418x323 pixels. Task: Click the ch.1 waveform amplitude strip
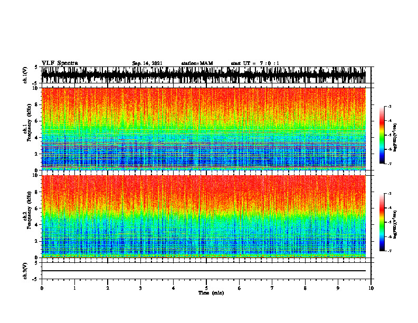click(204, 75)
